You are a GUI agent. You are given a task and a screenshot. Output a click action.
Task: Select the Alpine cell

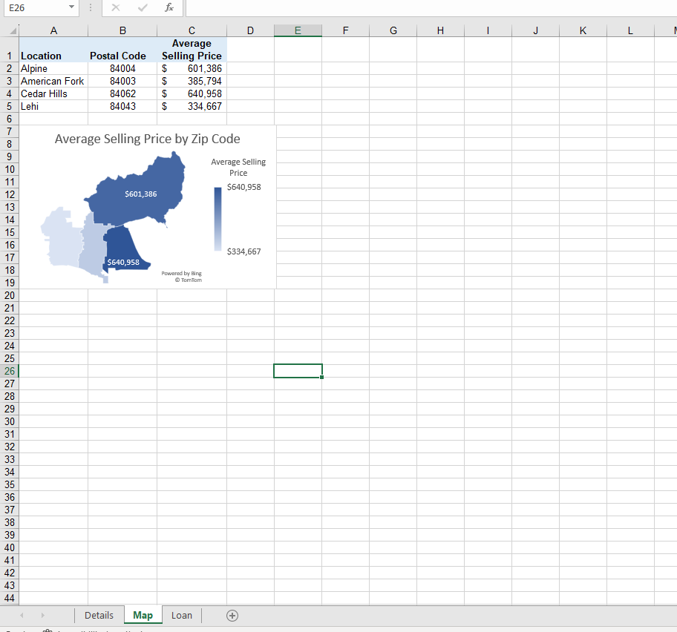(53, 68)
